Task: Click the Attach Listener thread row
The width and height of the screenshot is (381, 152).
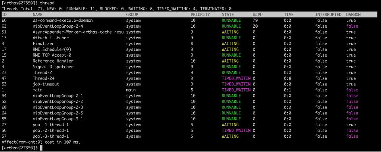Action: pyautogui.click(x=180, y=38)
